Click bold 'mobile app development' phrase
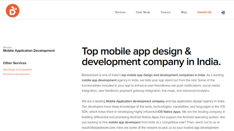234x131 pixels. pyautogui.click(x=99, y=80)
